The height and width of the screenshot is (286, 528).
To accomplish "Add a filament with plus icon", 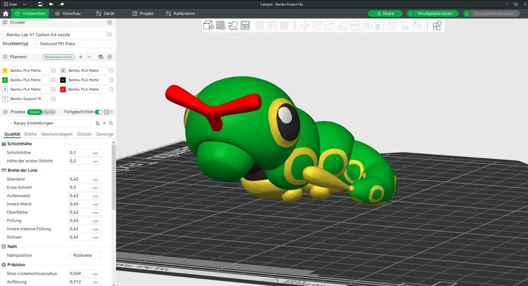I will pos(80,57).
